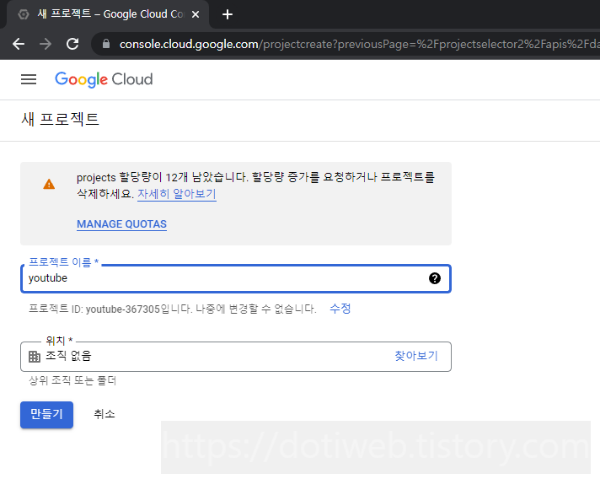
Task: Open the 자세히 알아보기 link
Action: coord(177,194)
